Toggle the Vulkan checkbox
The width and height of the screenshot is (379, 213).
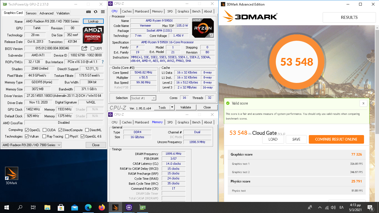click(27, 136)
